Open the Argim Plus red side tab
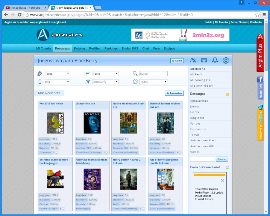This screenshot has width=270, height=216. pos(260,53)
